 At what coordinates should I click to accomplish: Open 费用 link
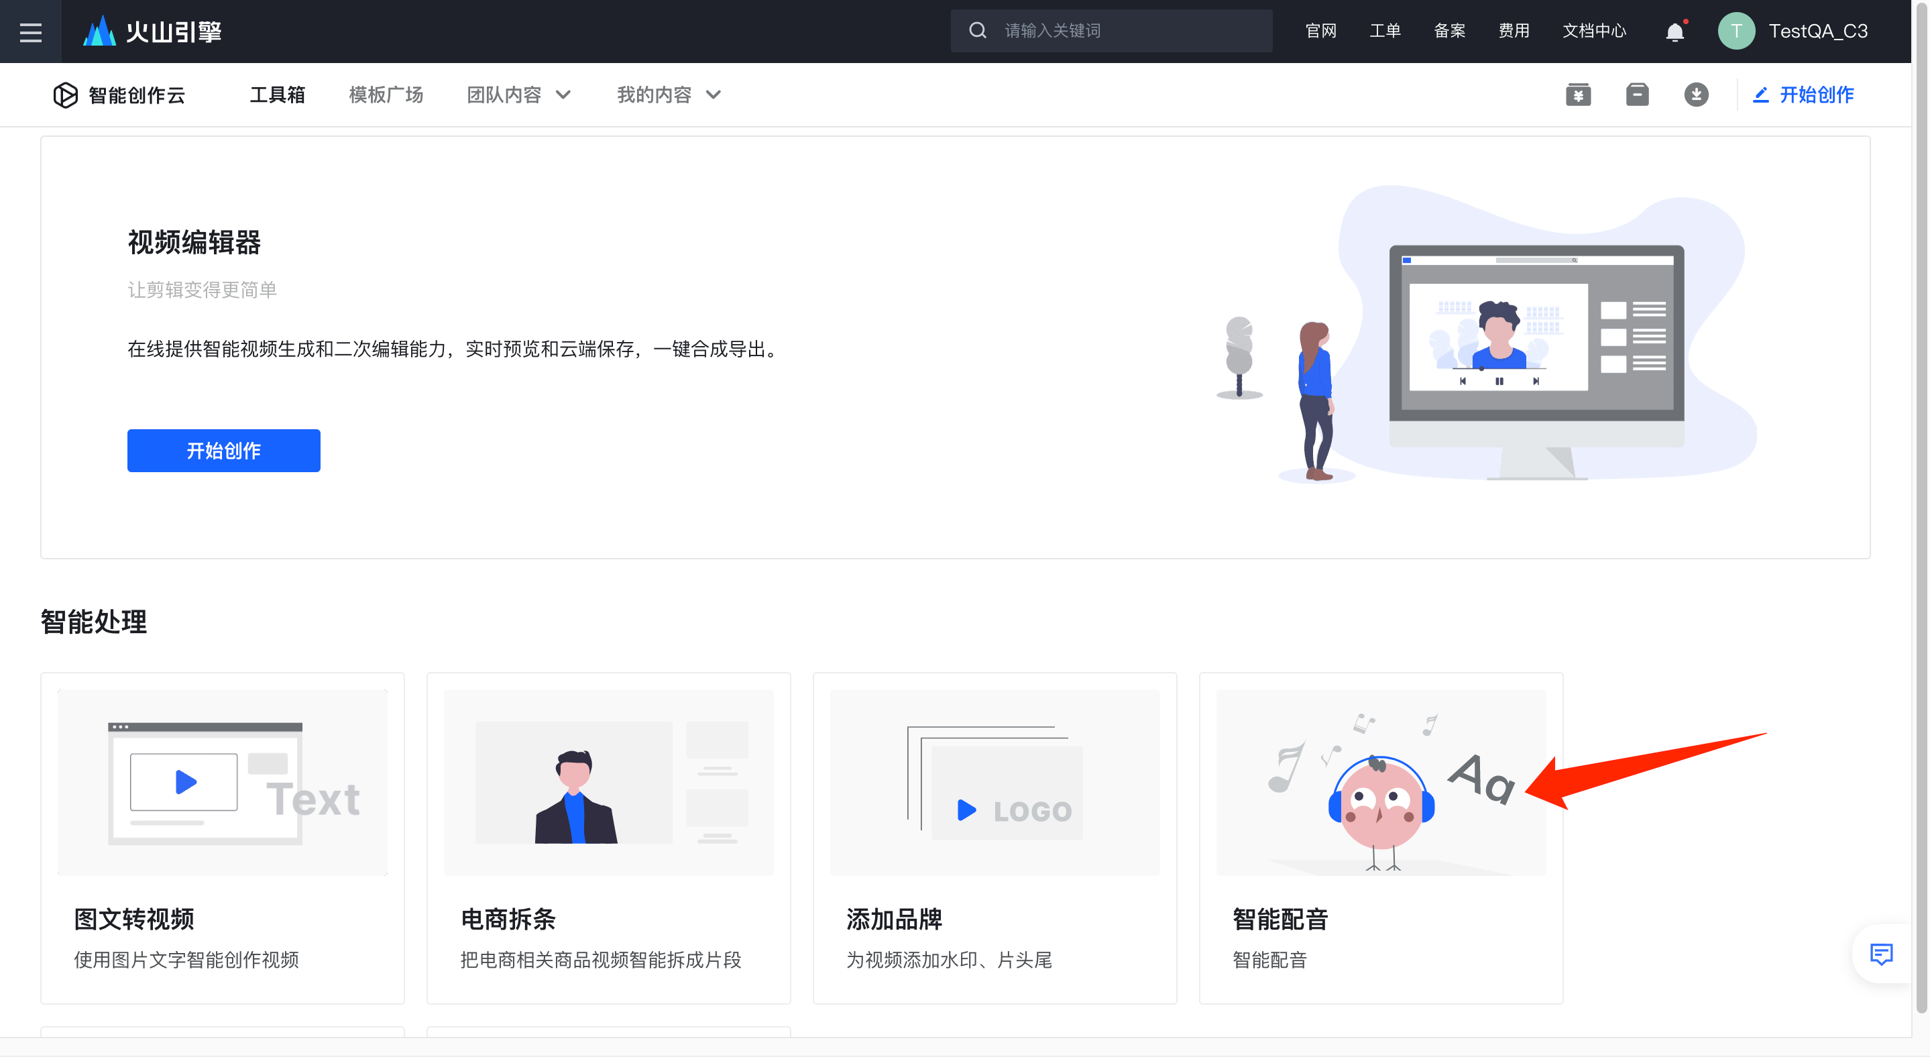click(1514, 32)
